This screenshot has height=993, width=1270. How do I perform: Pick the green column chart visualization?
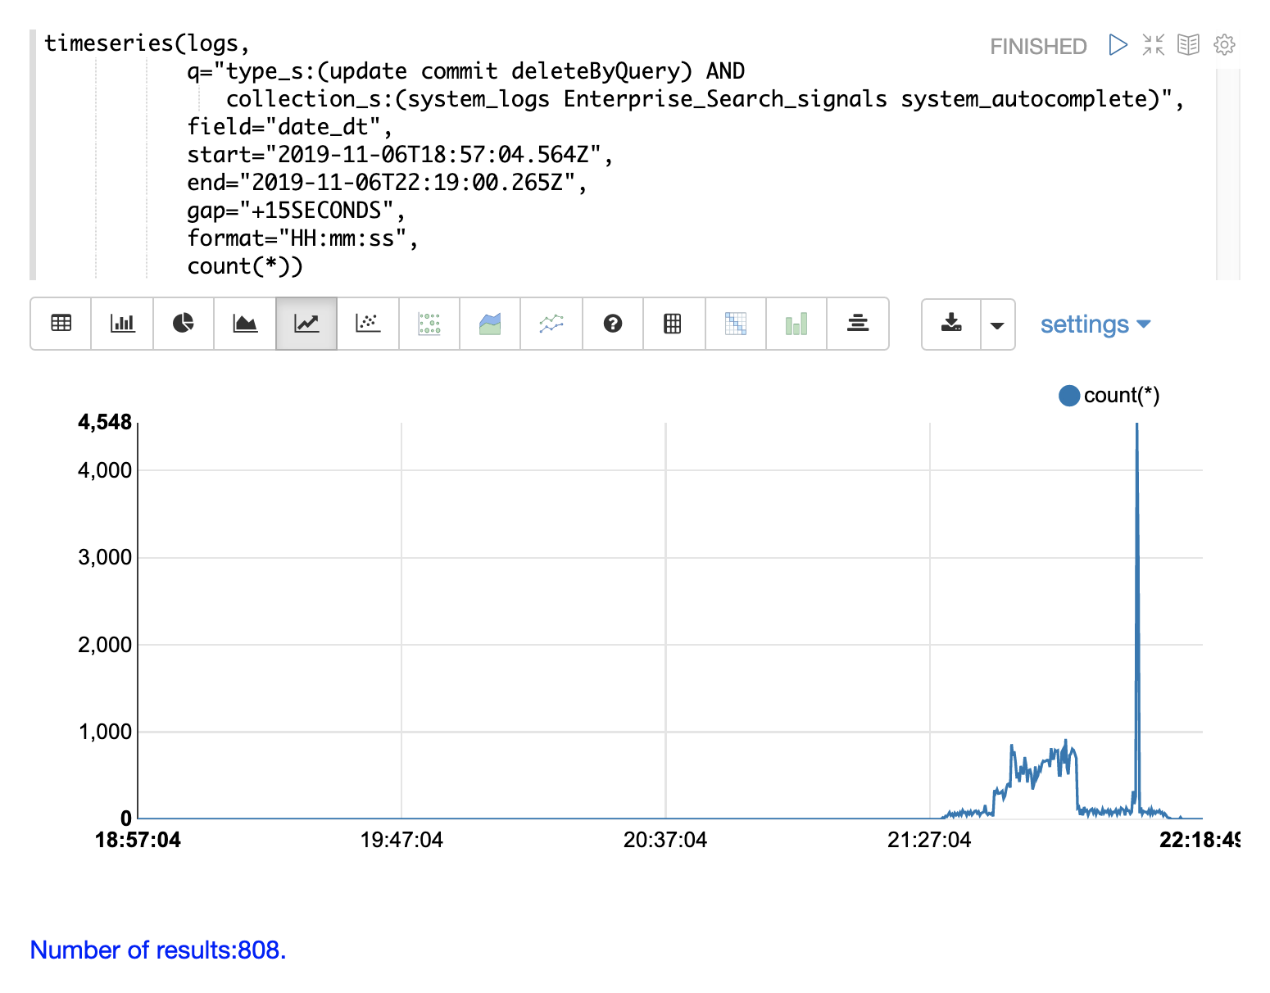pyautogui.click(x=796, y=324)
